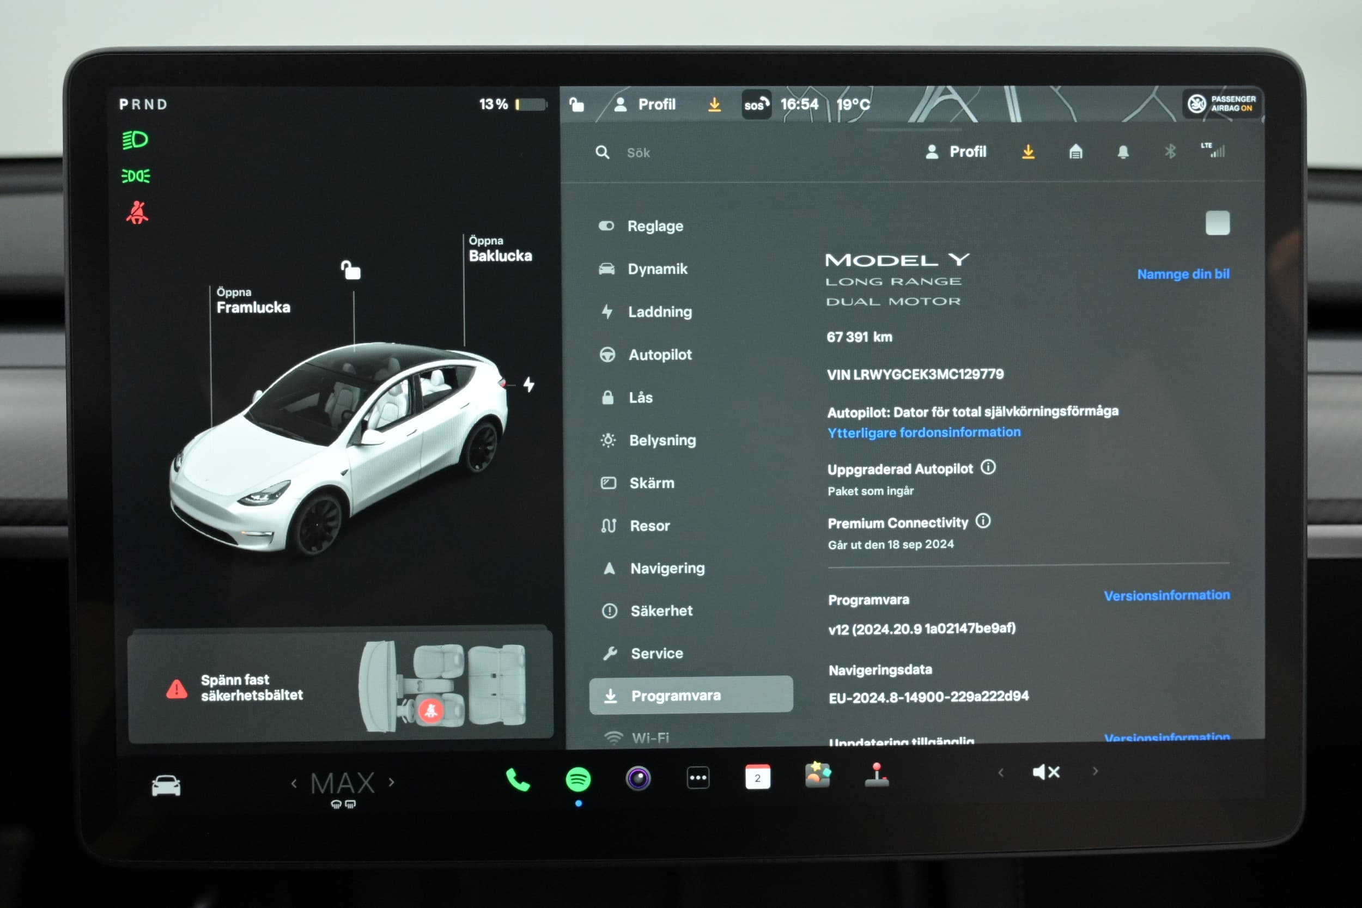This screenshot has width=1362, height=908.
Task: Tap Namnge din bil link
Action: pyautogui.click(x=1183, y=274)
